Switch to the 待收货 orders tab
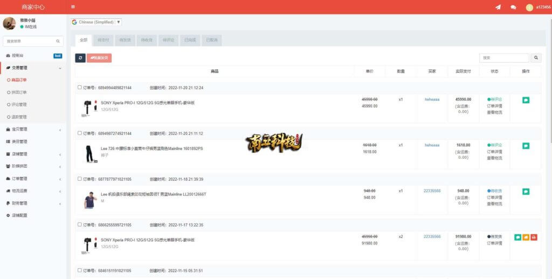Screen dimensions: 552x279 point(147,40)
